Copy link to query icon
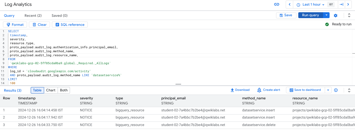355x130 pixels. click(277, 5)
